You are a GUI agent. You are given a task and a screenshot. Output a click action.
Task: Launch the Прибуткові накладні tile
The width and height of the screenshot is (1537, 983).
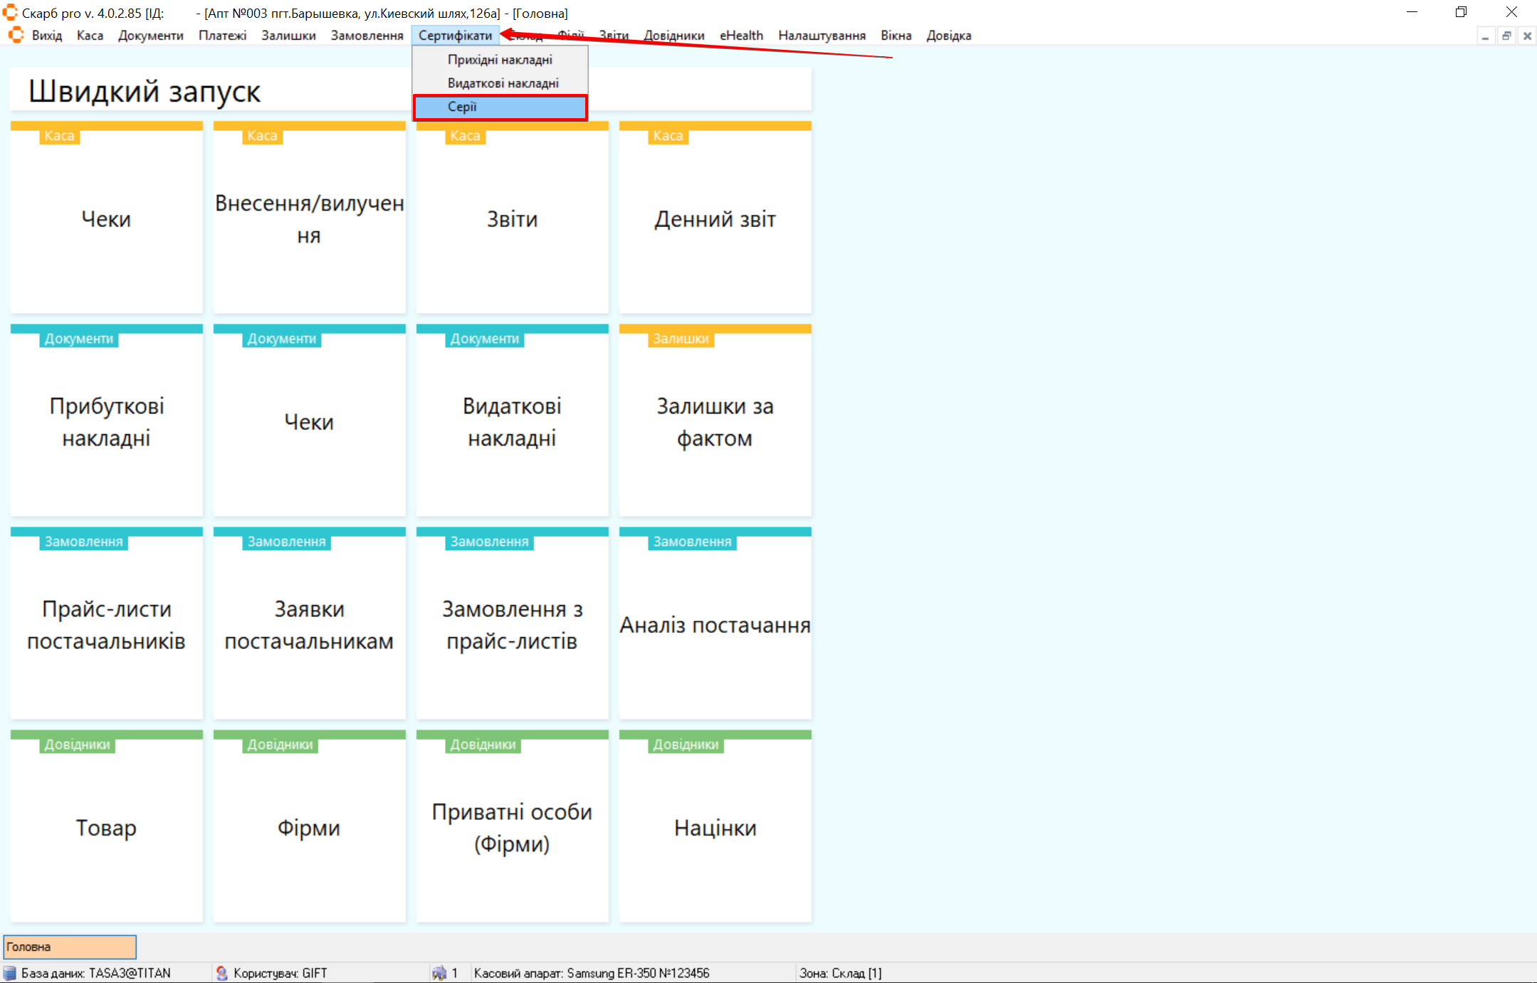point(107,421)
